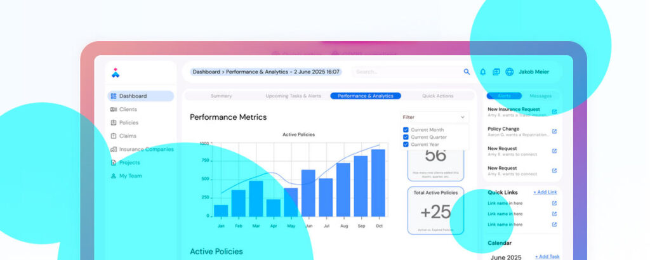This screenshot has width=650, height=260.
Task: Click the Insurance Companies icon
Action: click(114, 149)
